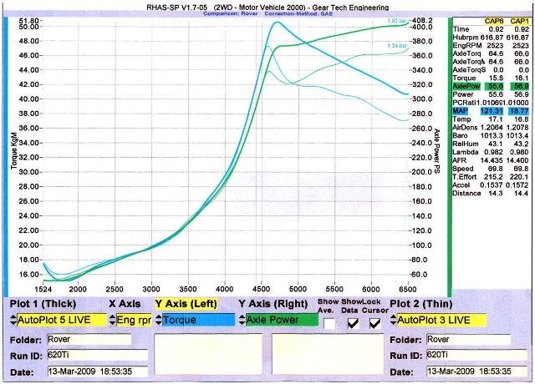The image size is (535, 384).
Task: Click the stepper arrows beside AutoPlot 5 LIVE
Action: (13, 320)
